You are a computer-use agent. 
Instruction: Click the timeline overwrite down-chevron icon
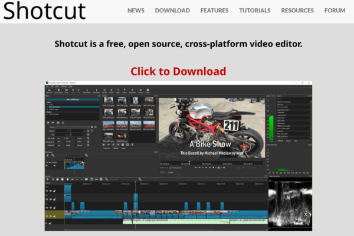click(82, 179)
